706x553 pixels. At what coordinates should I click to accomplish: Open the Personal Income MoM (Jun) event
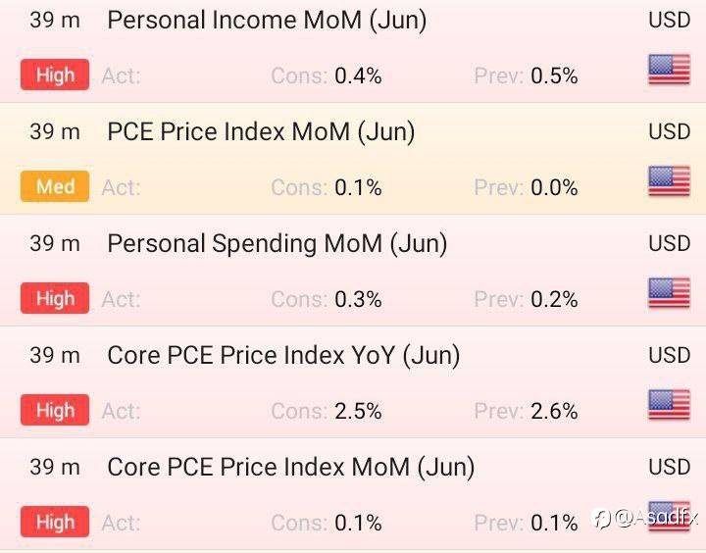[x=267, y=21]
